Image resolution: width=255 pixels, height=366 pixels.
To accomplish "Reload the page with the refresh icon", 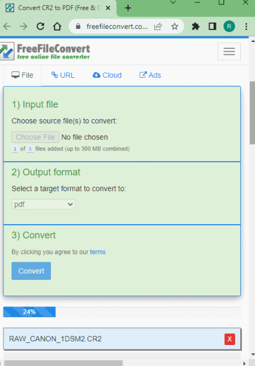I will pyautogui.click(x=40, y=26).
